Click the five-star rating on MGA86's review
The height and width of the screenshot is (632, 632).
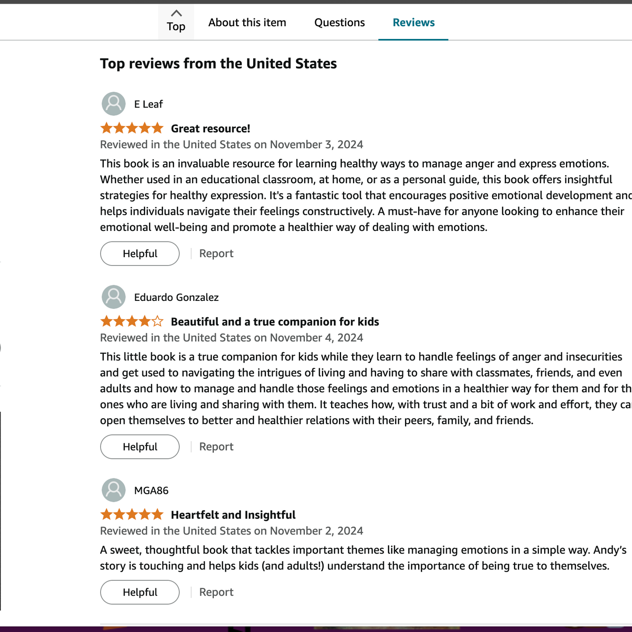point(132,515)
